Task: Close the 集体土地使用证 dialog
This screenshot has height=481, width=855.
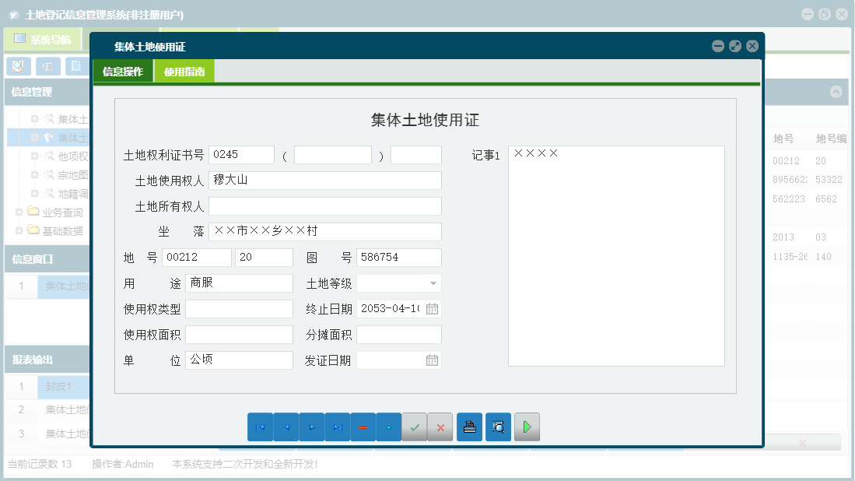Action: click(752, 47)
